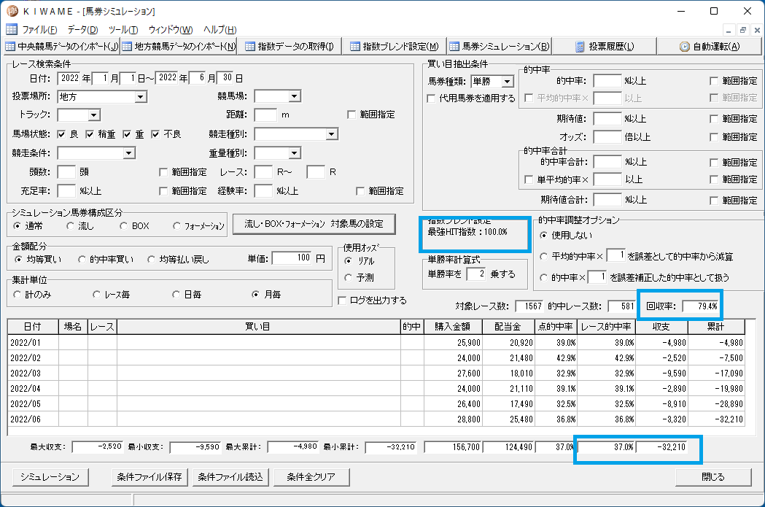Viewport: 765px width, 507px height.
Task: Click 指数データの取得 toolbar button
Action: tap(290, 47)
